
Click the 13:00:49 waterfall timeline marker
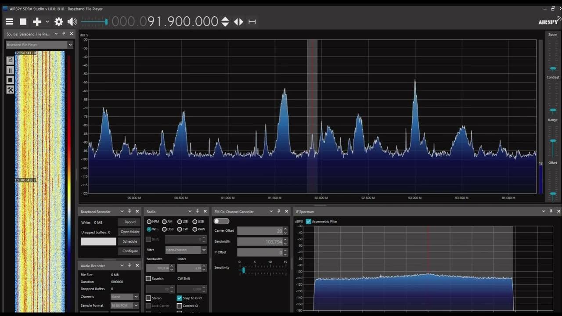25,180
